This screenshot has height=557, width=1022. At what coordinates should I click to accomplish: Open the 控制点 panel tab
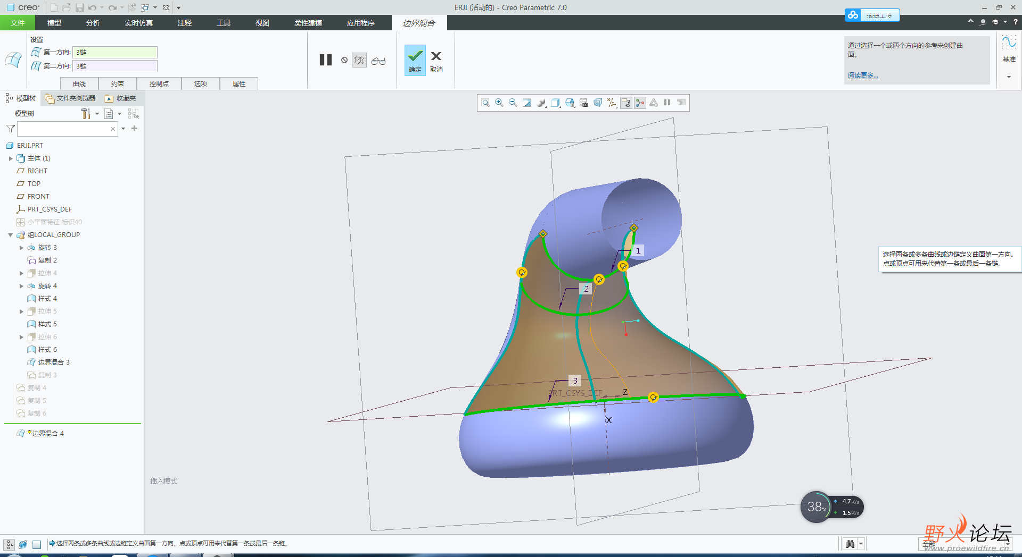coord(159,83)
